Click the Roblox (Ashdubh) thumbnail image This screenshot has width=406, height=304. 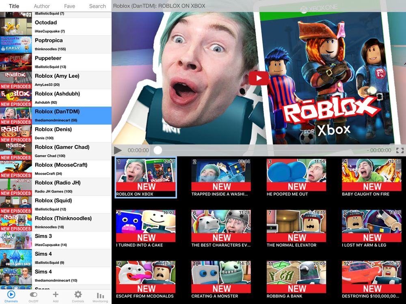[16, 98]
